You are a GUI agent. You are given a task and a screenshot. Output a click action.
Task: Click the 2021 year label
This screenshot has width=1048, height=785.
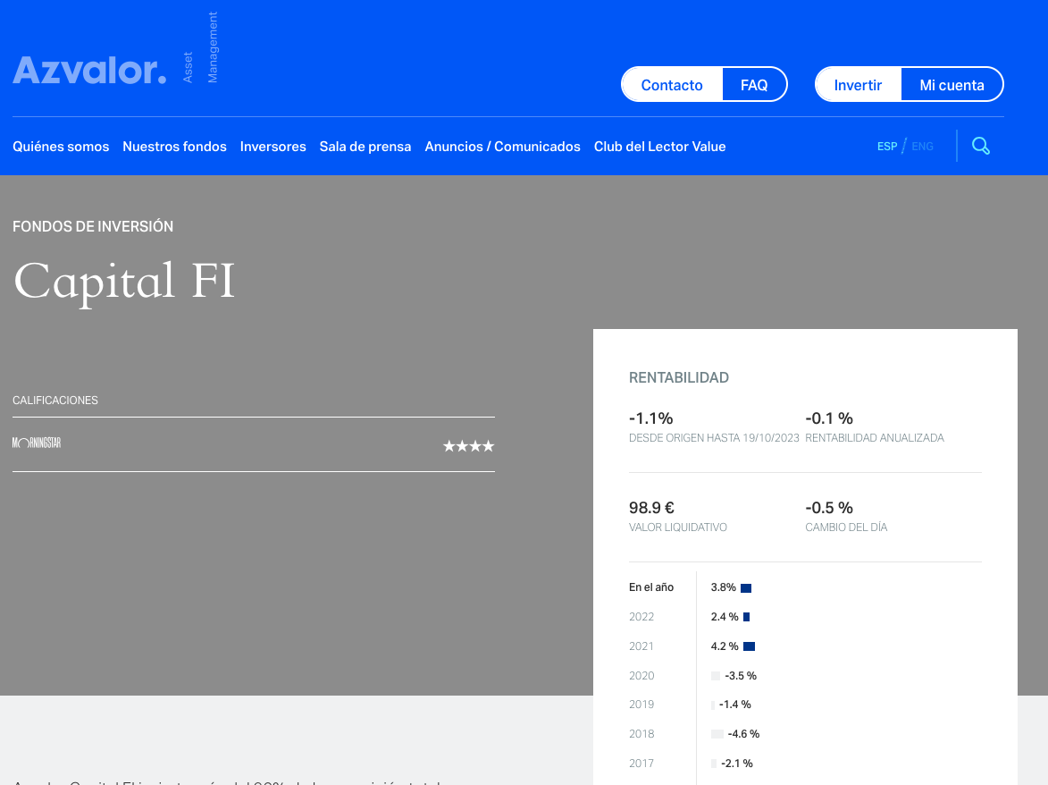(x=641, y=646)
